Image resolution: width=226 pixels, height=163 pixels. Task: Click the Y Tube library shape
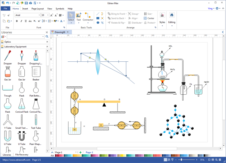8,121
